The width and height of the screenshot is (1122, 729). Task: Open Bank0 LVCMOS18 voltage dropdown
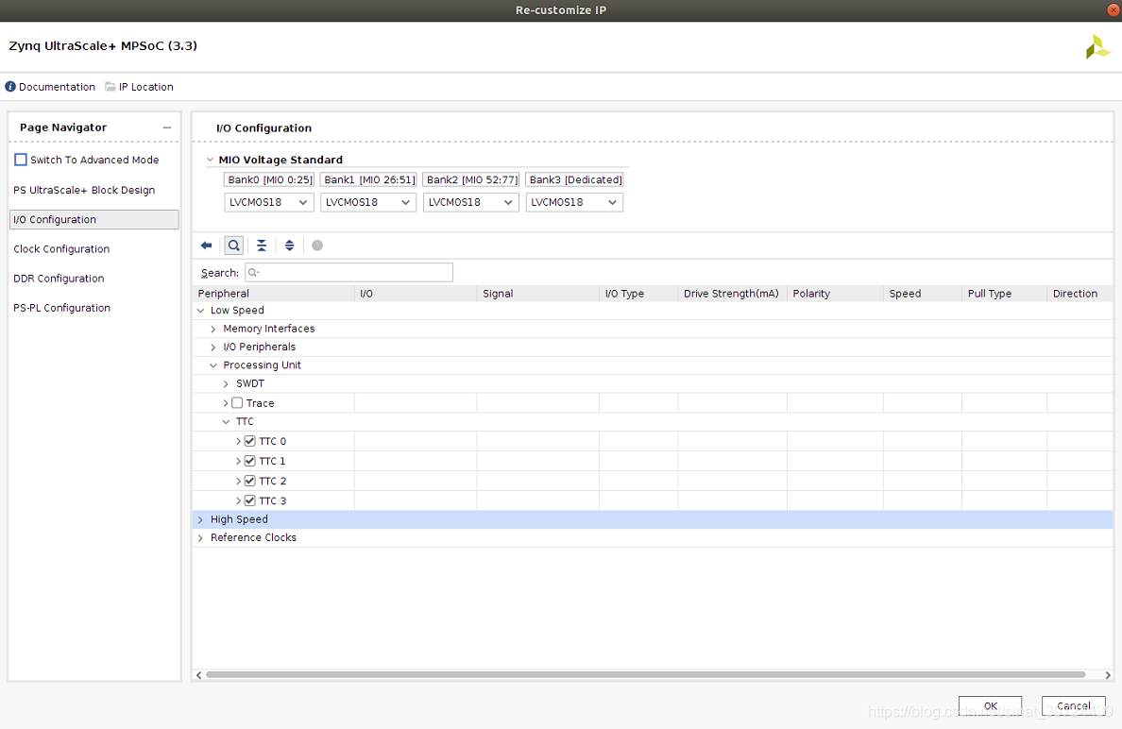click(x=268, y=202)
